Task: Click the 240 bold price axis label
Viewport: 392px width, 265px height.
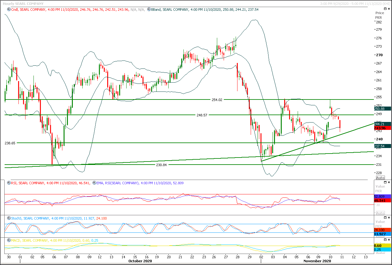Action: (380, 139)
